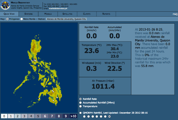
Task: Select the Metro Manila map option
Action: [x=22, y=19]
